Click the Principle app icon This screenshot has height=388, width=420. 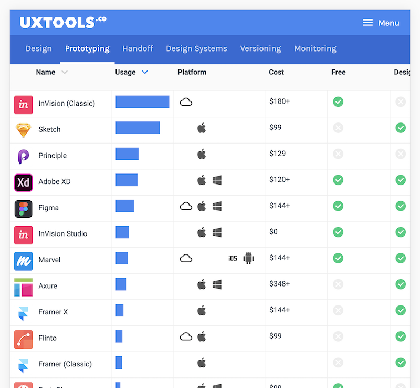23,157
